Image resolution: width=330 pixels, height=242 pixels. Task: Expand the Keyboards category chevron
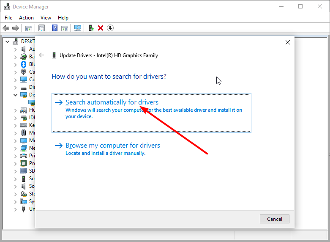[15, 125]
